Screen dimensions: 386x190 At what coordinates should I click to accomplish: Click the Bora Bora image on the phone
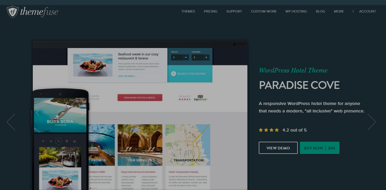(60, 115)
